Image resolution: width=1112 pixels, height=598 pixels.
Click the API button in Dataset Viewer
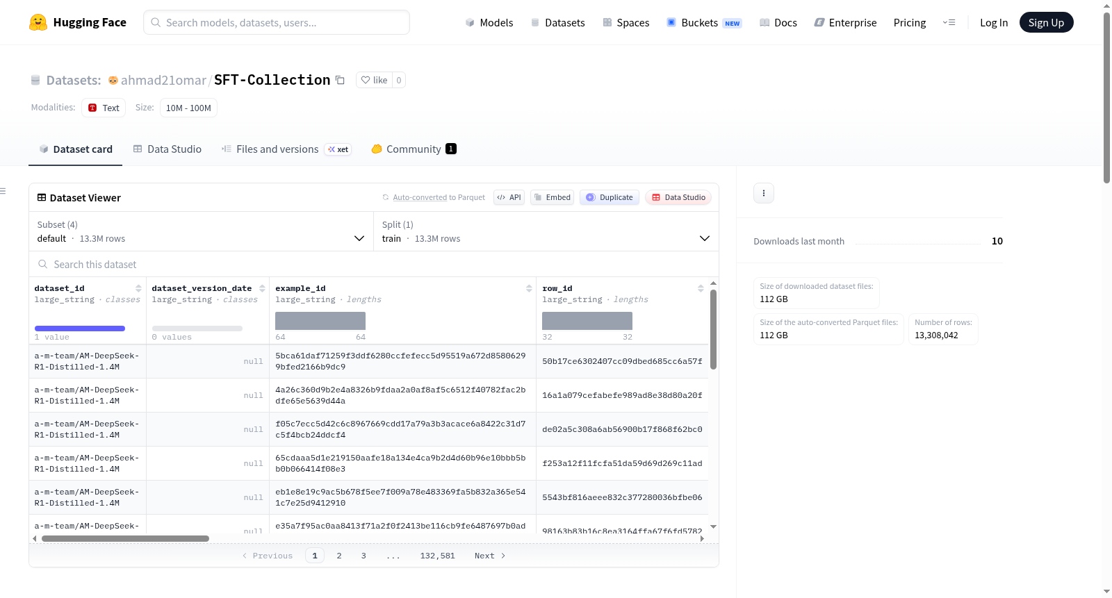coord(509,197)
